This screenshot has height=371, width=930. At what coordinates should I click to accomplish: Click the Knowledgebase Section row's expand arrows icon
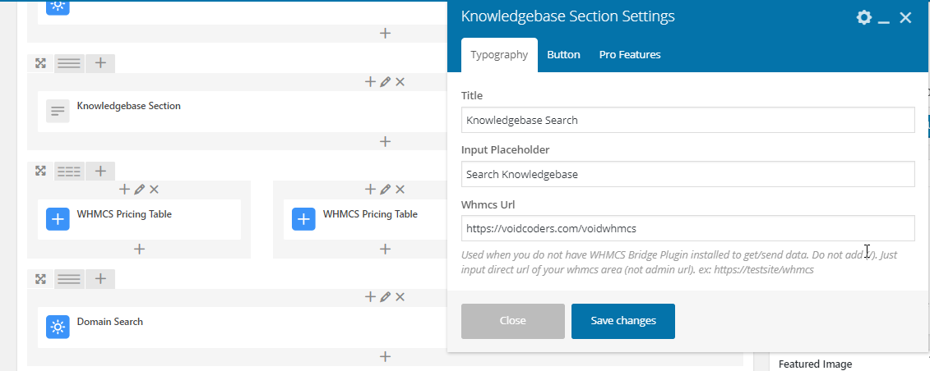pyautogui.click(x=40, y=63)
